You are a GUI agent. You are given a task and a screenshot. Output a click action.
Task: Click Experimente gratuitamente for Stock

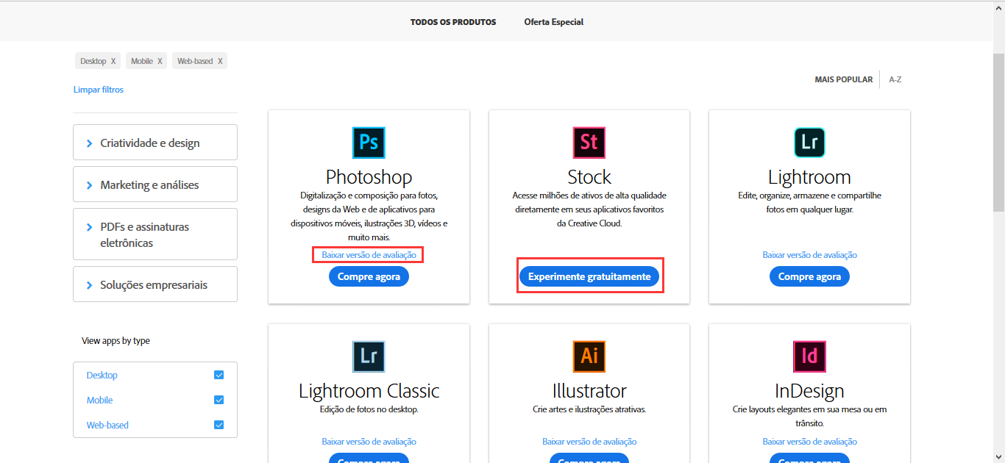(x=589, y=276)
